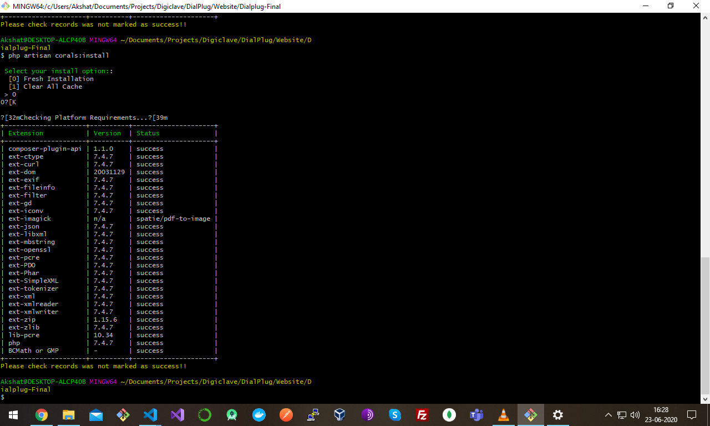
Task: Open the MINGW64 window system menu icon
Action: click(x=6, y=6)
